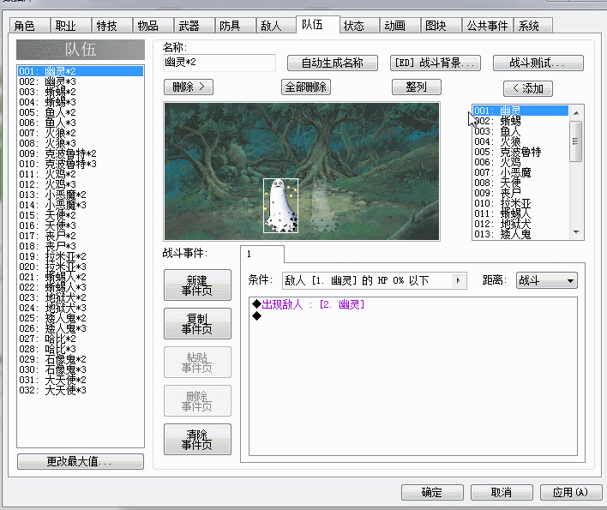Viewport: 607px width, 510px height.
Task: Click 全部删除 to remove all enemies
Action: click(x=306, y=87)
